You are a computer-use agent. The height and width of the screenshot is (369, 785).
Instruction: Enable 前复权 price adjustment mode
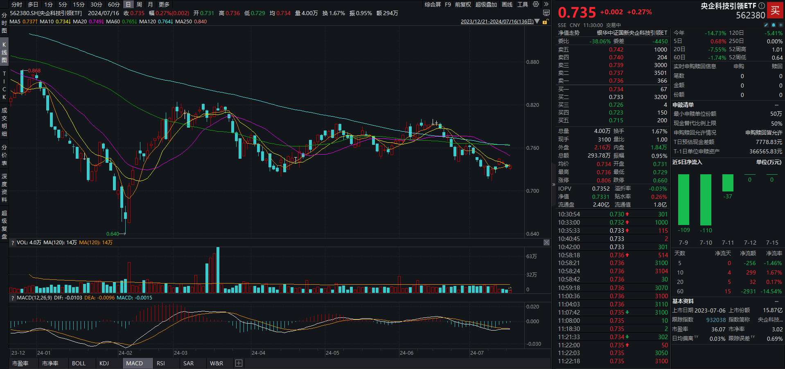pos(462,4)
